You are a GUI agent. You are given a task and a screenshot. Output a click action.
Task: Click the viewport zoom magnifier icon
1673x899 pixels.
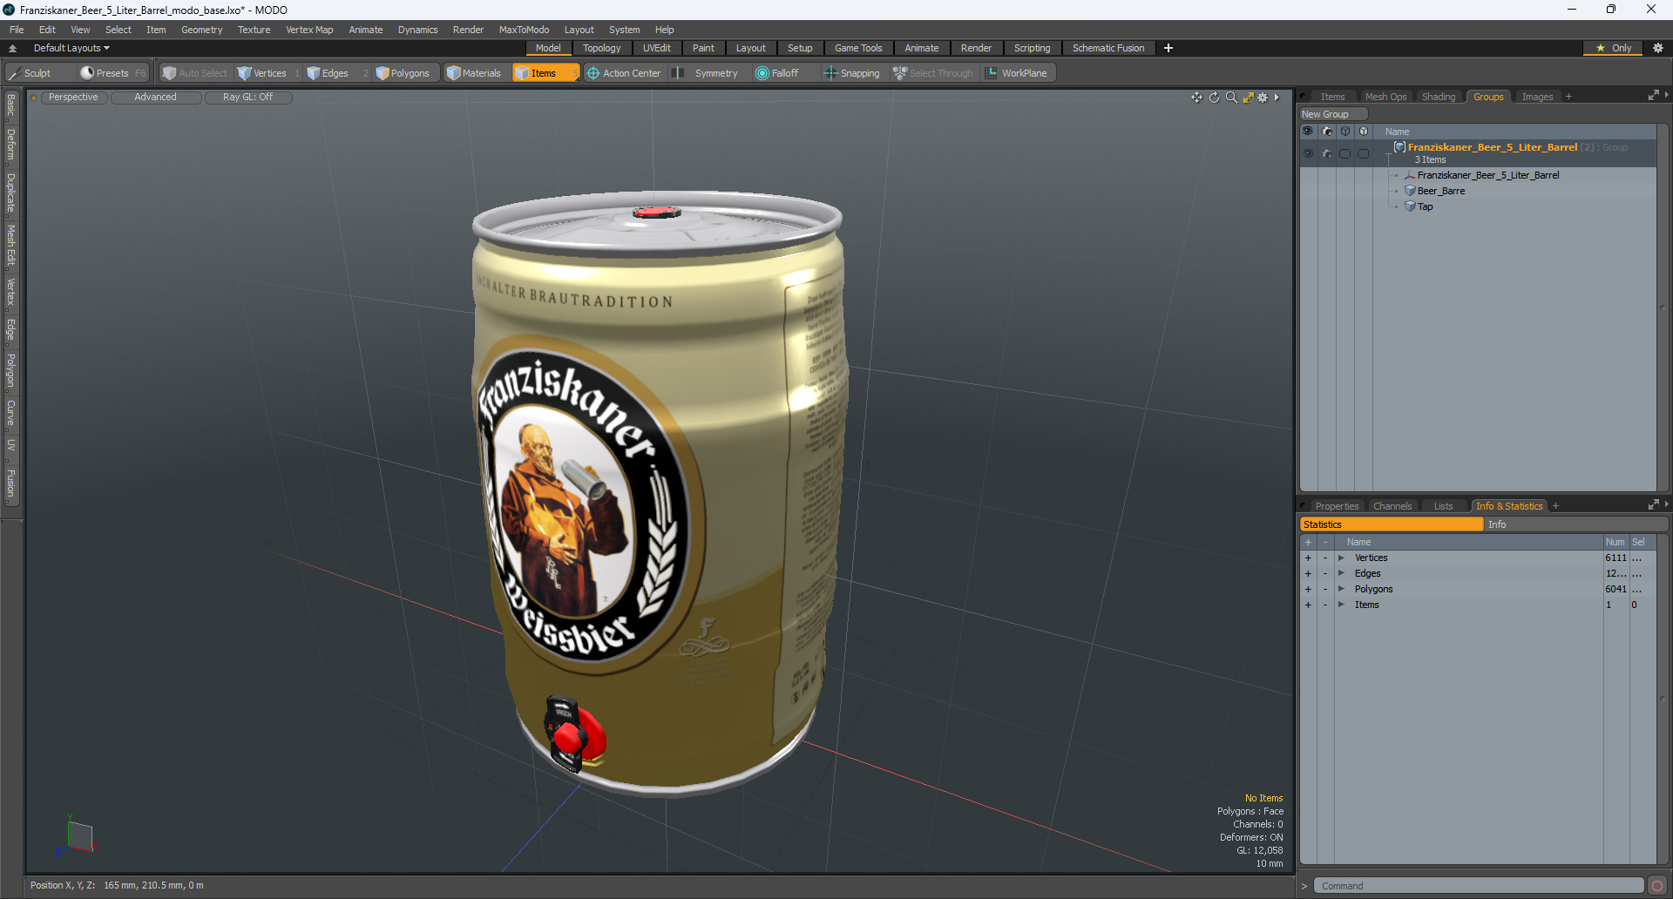pos(1231,98)
